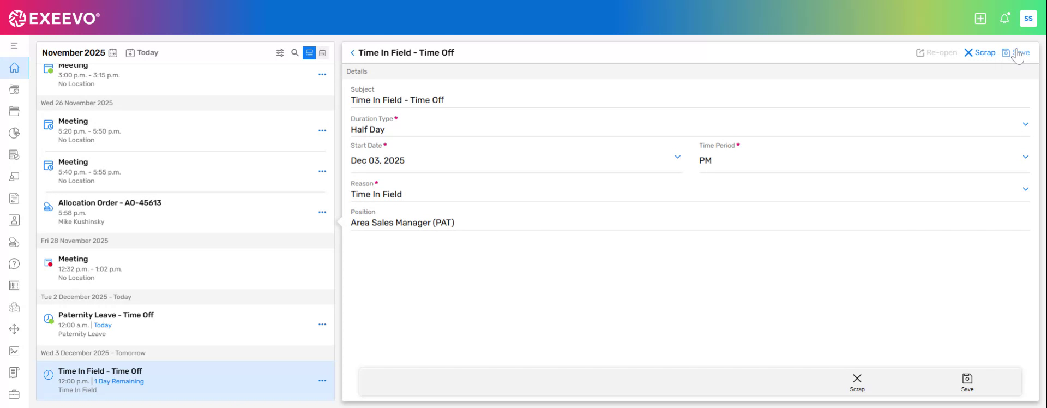Open options for the 3:00 p.m. Meeting
The height and width of the screenshot is (408, 1047).
(x=322, y=75)
